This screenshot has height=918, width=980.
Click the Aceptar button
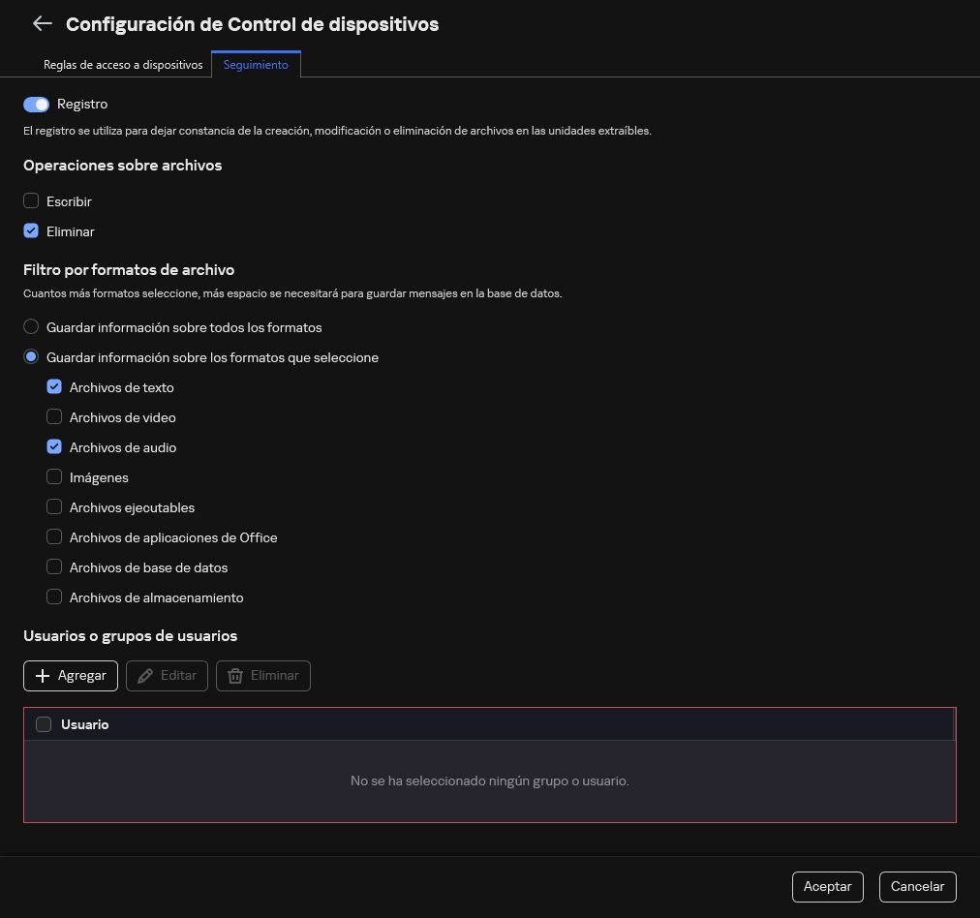pyautogui.click(x=827, y=886)
